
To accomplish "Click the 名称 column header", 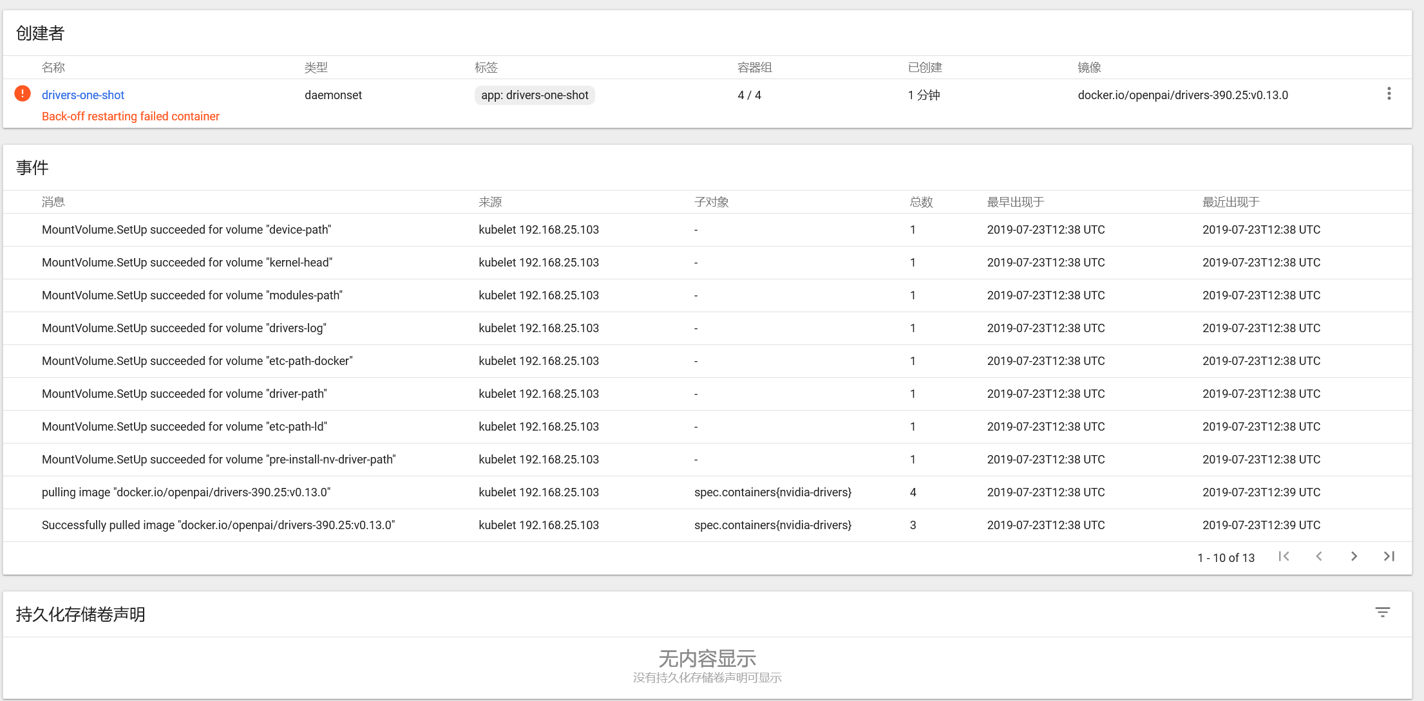I will [x=53, y=68].
